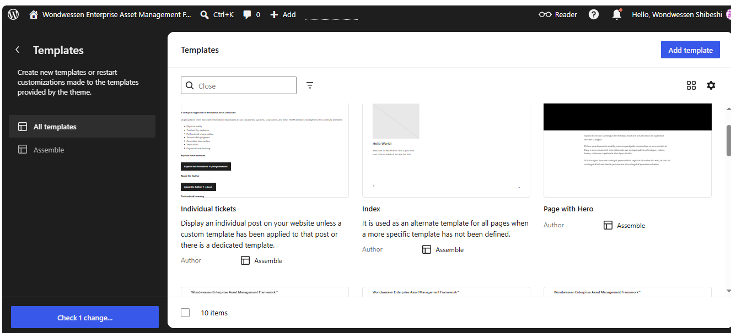The image size is (731, 333).
Task: Click the Assemble icon under Index
Action: click(427, 249)
